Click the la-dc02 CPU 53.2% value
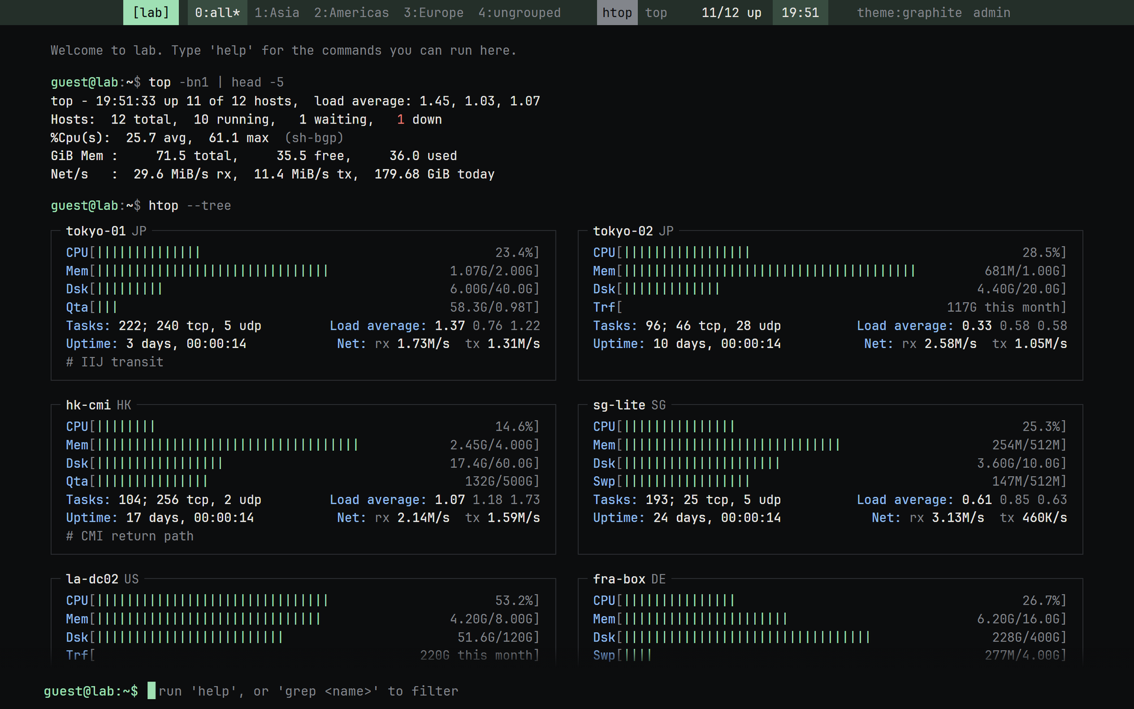The height and width of the screenshot is (709, 1134). click(514, 601)
